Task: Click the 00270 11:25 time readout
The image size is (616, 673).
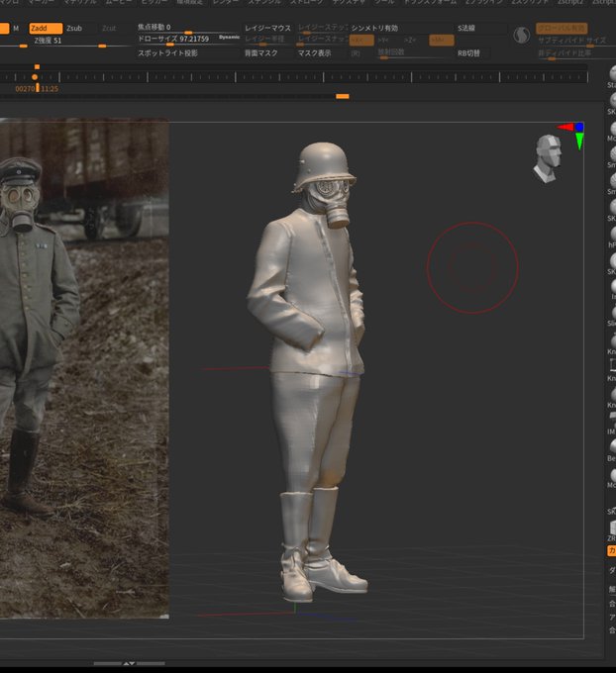Action: click(x=37, y=89)
